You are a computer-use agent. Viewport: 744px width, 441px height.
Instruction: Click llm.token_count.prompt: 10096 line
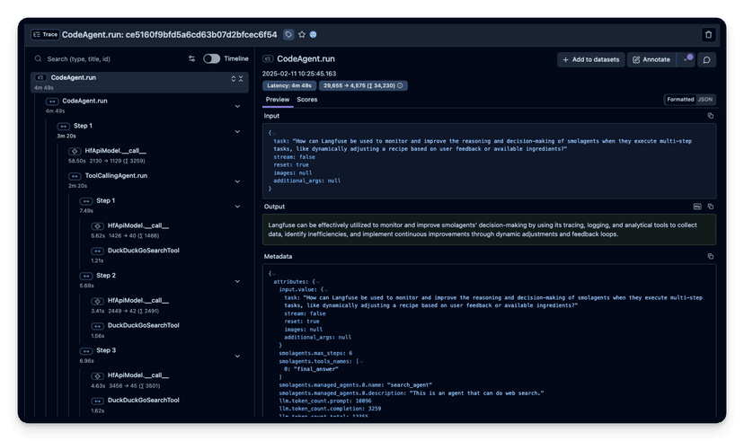pyautogui.click(x=325, y=401)
